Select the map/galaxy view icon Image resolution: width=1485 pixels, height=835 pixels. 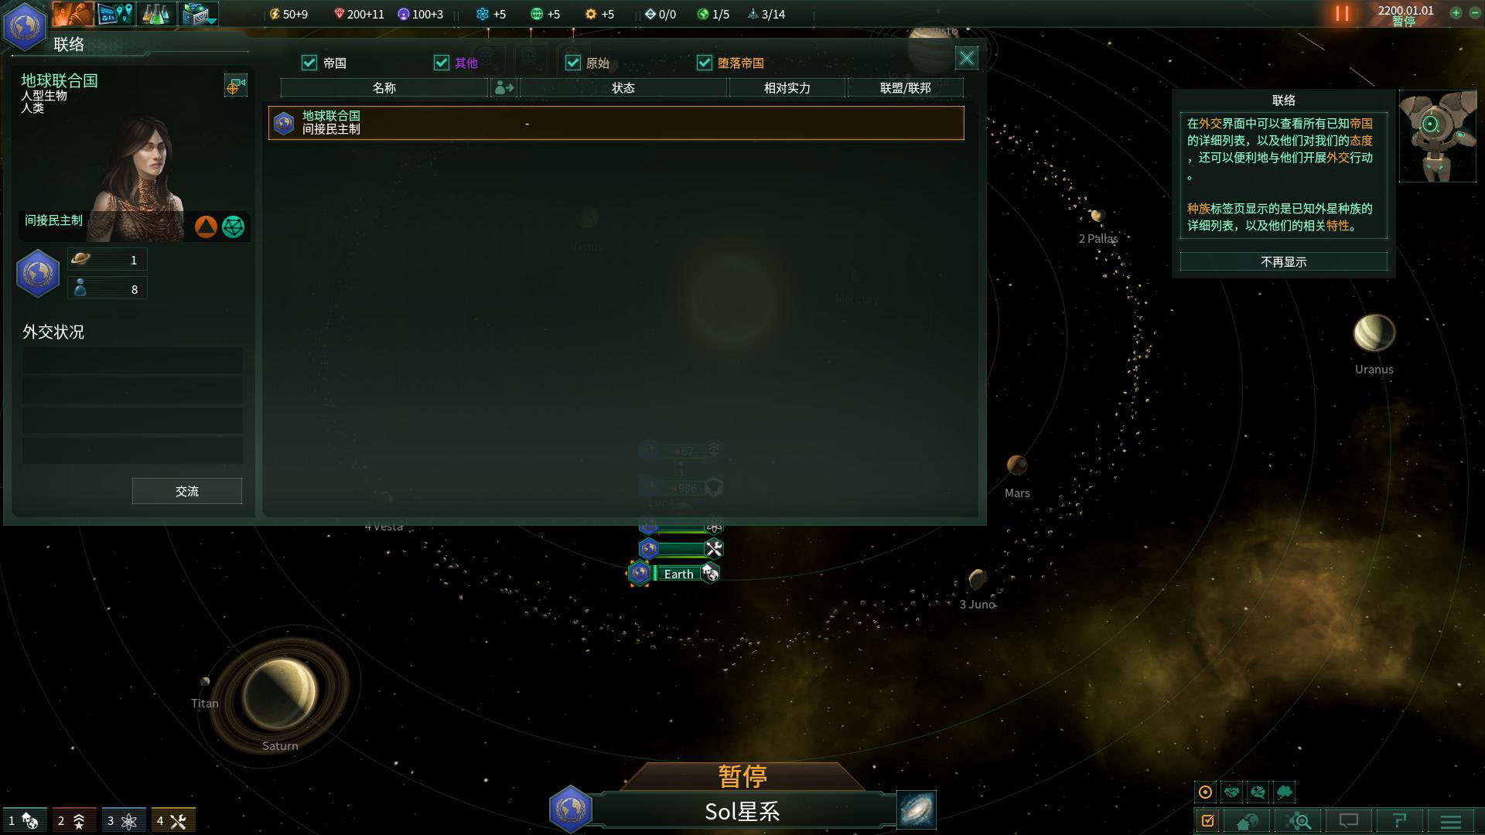tap(916, 809)
